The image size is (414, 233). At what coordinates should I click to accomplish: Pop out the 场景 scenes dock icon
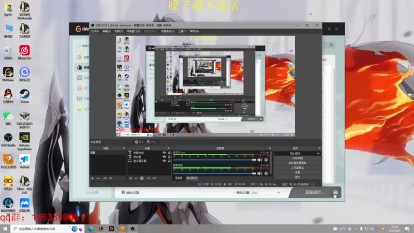(x=124, y=148)
